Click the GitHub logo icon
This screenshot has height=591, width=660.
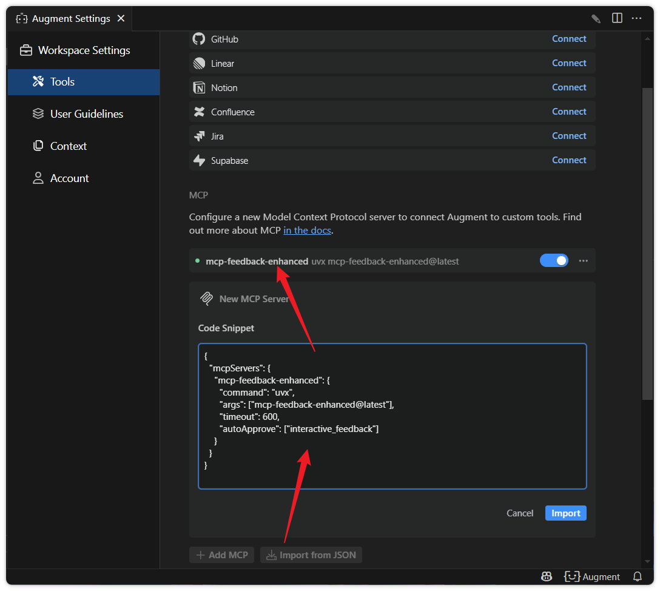pyautogui.click(x=199, y=39)
